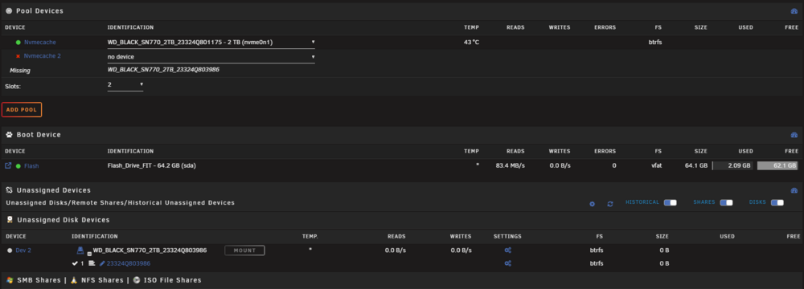Screen dimensions: 804x289
Task: Click the Unassigned Disk Devices heading
Action: coord(64,220)
